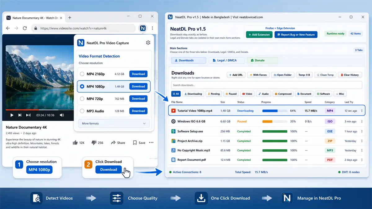This screenshot has width=372, height=209.
Task: Switch to the Downloads tab
Action: (188, 60)
